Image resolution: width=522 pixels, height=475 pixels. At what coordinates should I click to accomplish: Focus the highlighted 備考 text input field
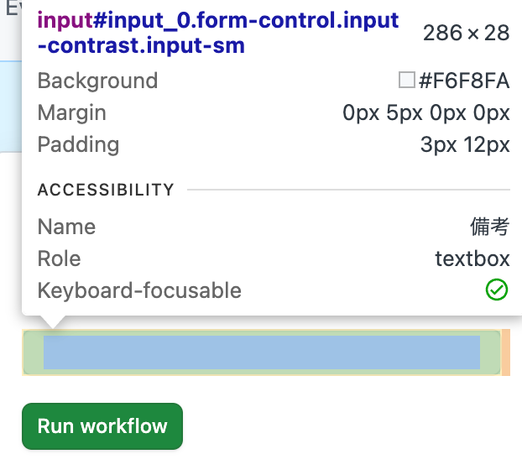[x=262, y=352]
